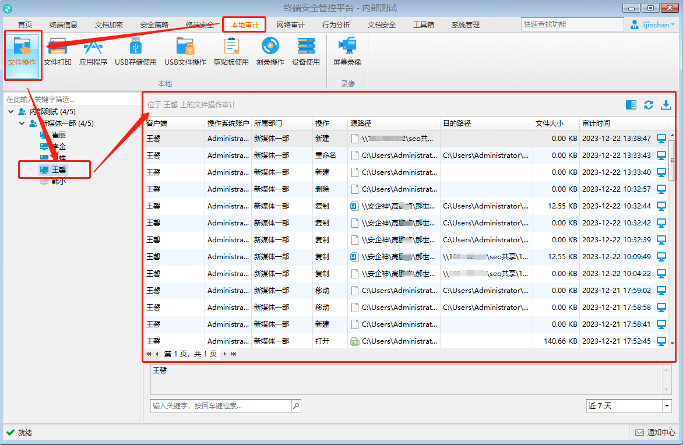Click monitor icon on the 17:59:02 row
The image size is (683, 445).
(x=661, y=291)
